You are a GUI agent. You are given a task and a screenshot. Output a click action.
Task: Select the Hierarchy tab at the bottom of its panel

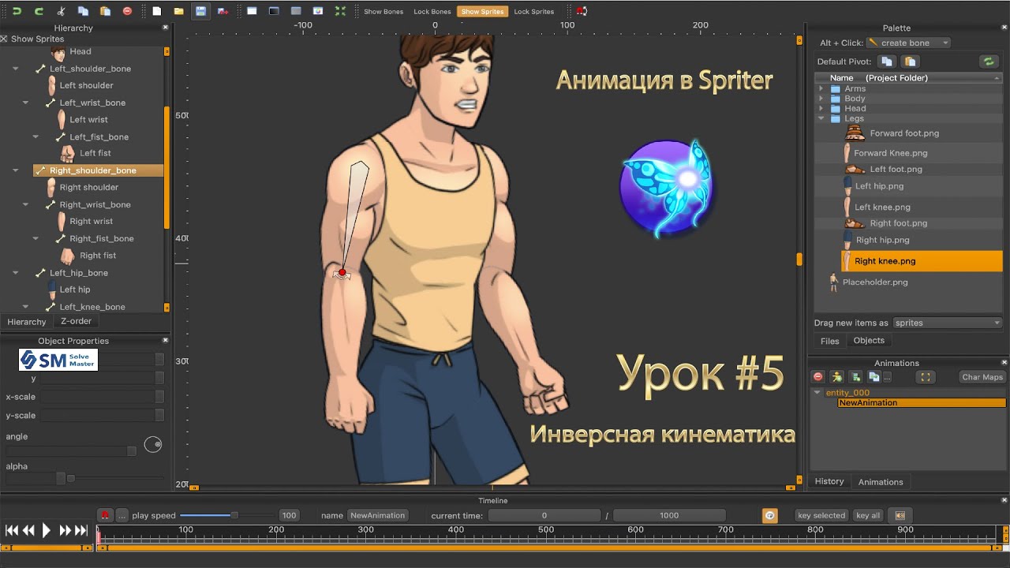click(27, 322)
